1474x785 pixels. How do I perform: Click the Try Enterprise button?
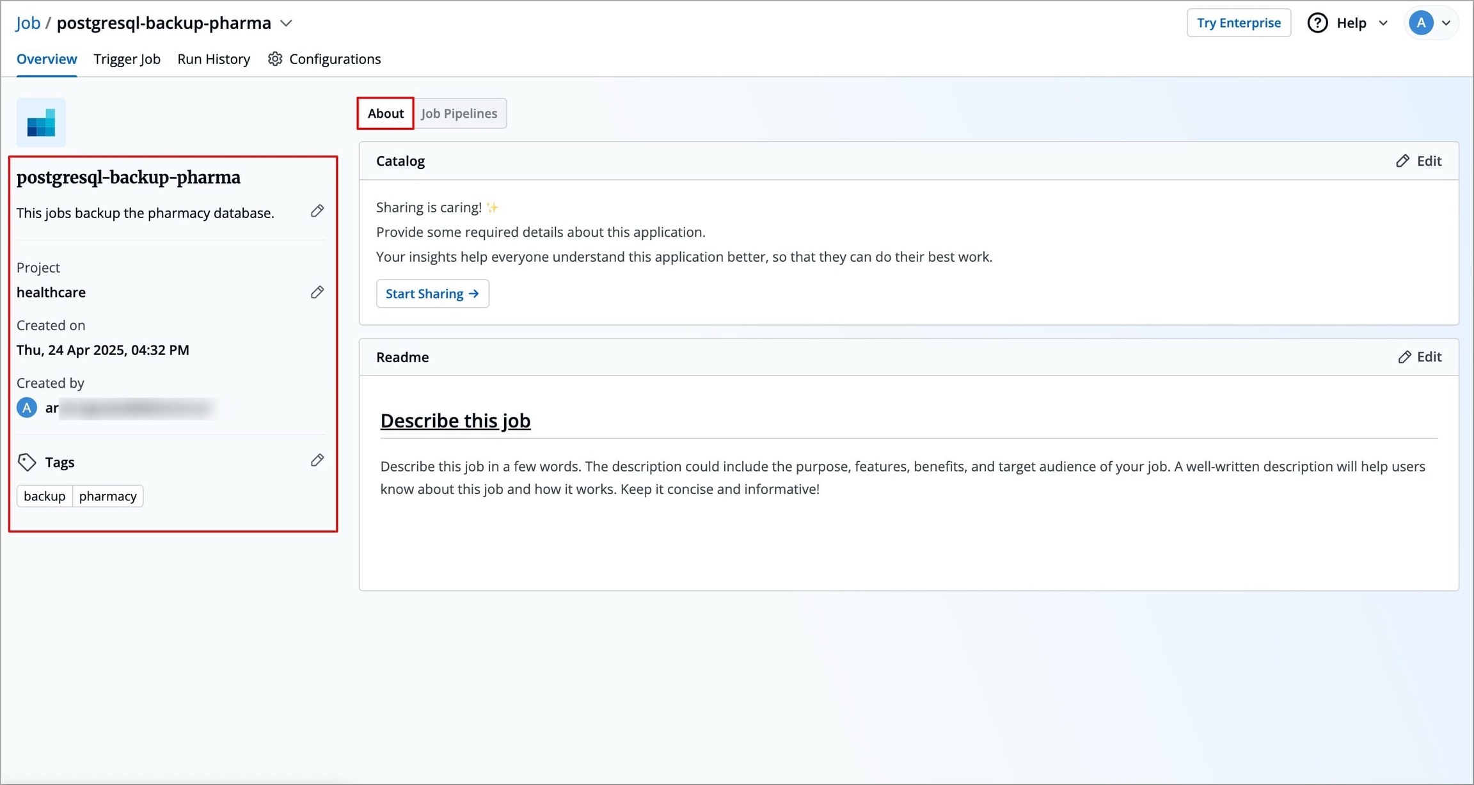coord(1239,23)
